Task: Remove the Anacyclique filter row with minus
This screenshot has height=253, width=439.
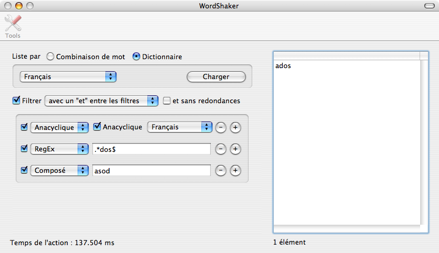Action: pyautogui.click(x=221, y=127)
